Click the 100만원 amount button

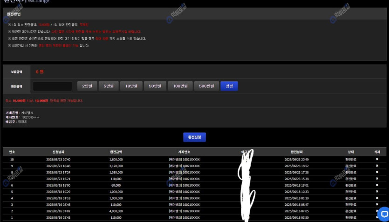click(x=180, y=86)
